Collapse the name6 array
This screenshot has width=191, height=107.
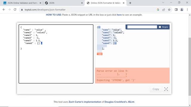(115, 43)
